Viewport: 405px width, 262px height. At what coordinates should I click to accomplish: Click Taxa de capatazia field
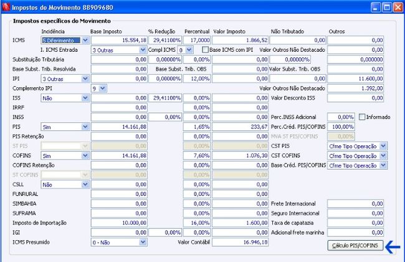[x=355, y=223]
